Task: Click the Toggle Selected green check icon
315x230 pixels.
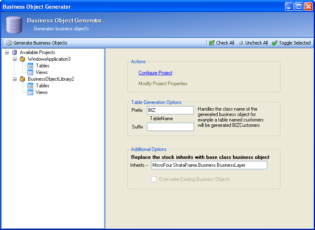Action: pos(275,43)
